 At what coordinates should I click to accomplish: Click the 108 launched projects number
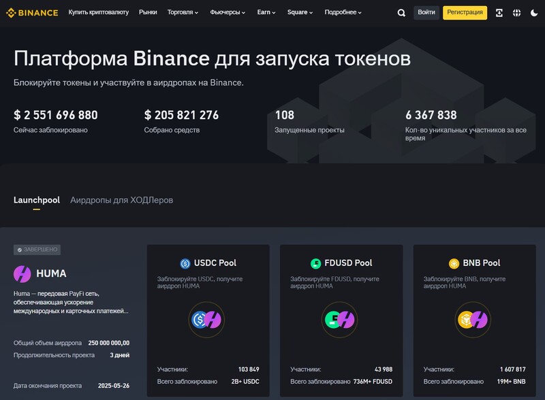284,115
